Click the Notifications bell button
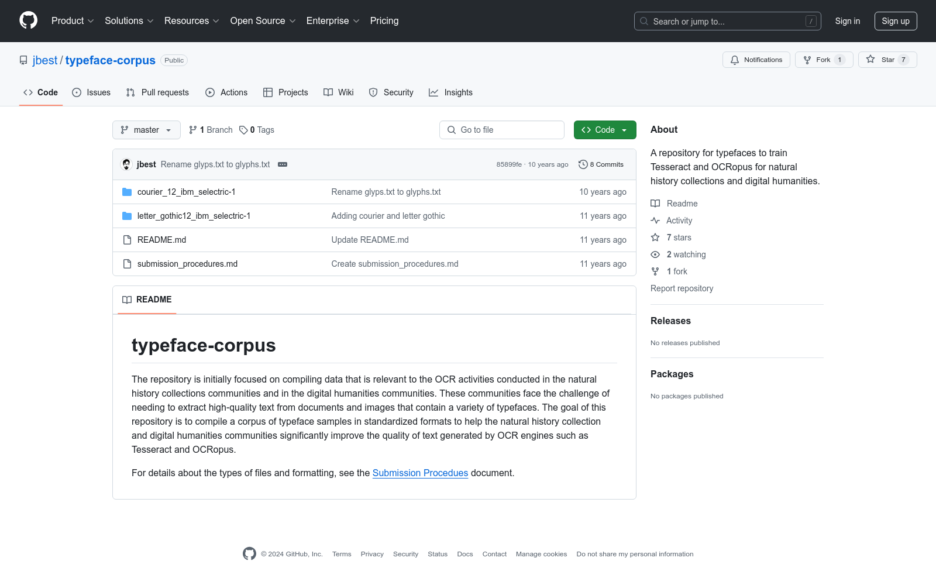This screenshot has height=585, width=936. (x=756, y=60)
